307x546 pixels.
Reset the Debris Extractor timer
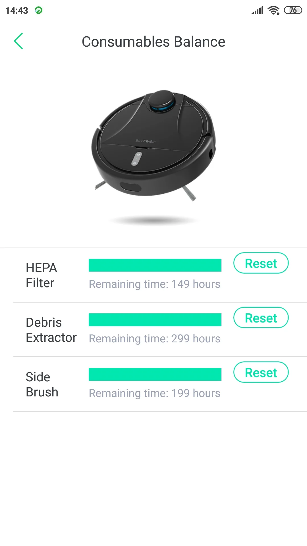pyautogui.click(x=261, y=318)
